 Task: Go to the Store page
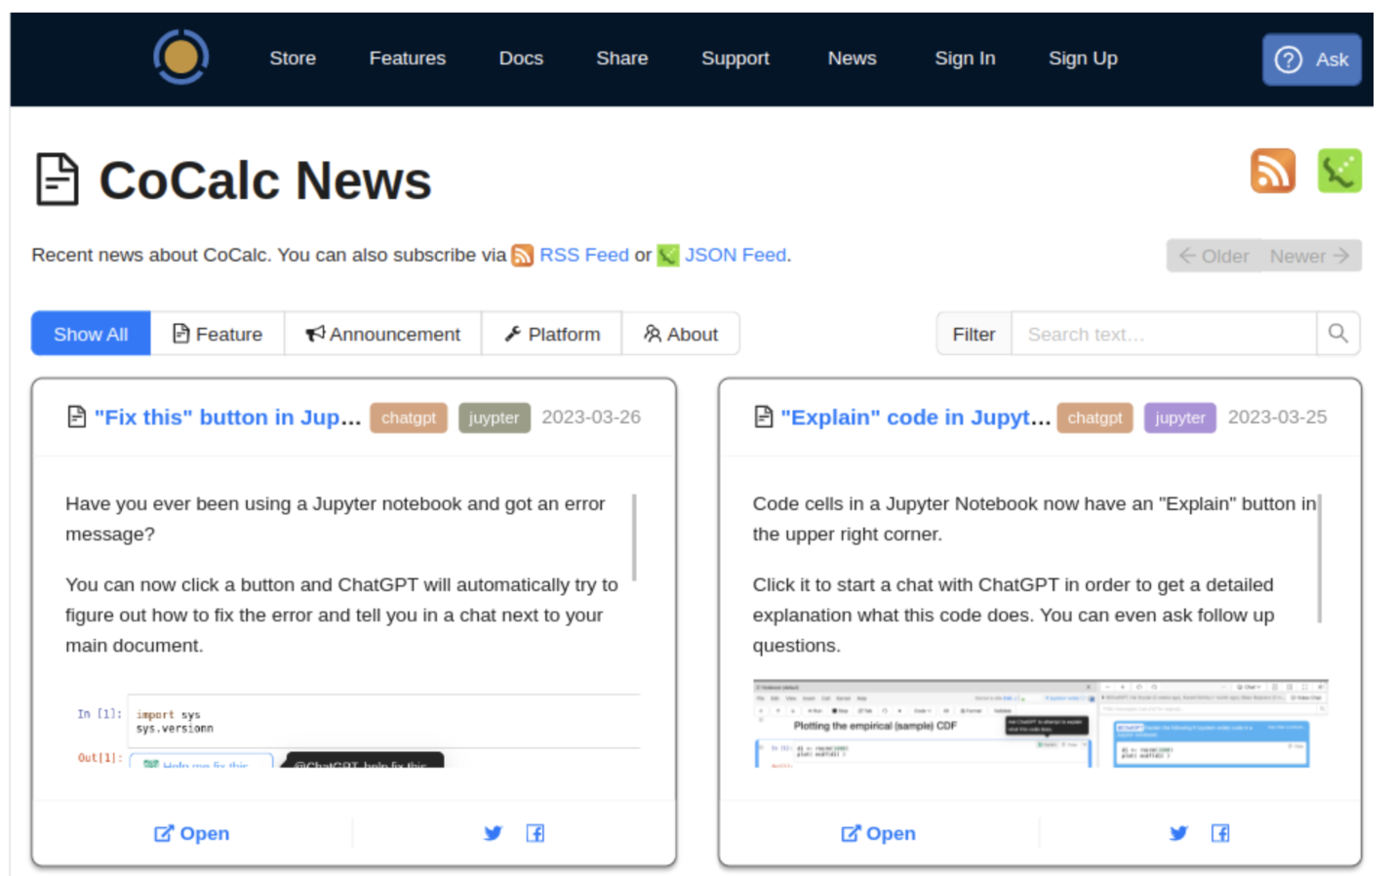click(293, 59)
